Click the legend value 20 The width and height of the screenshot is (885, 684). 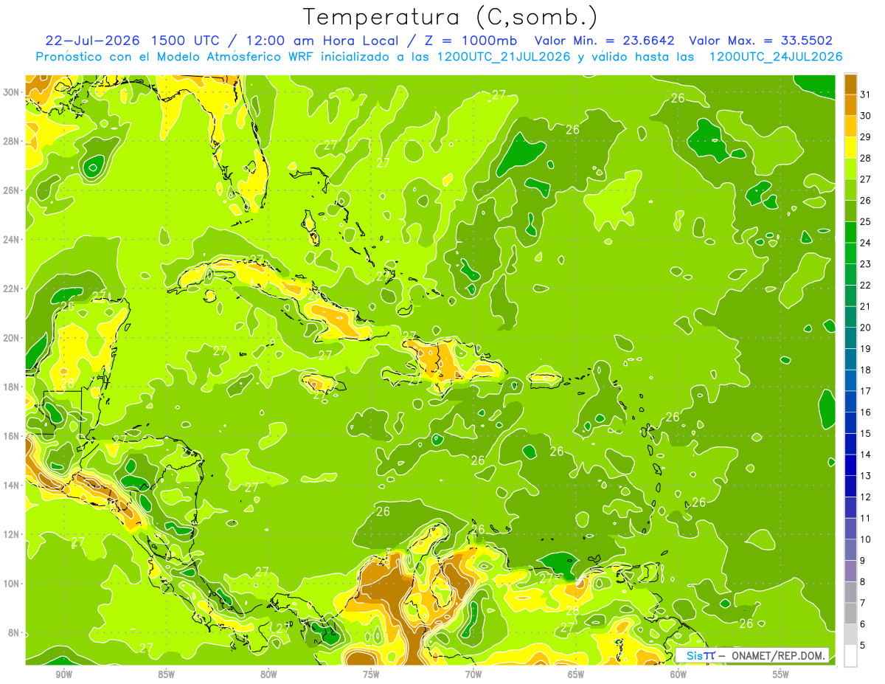pos(866,328)
